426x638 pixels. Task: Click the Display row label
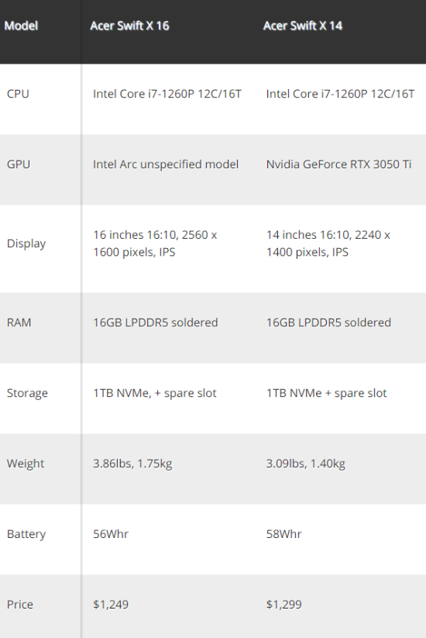coord(26,243)
